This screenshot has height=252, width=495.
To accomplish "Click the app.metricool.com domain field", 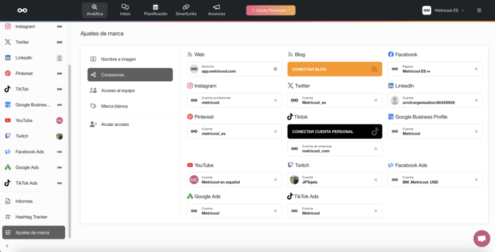I will pyautogui.click(x=234, y=69).
